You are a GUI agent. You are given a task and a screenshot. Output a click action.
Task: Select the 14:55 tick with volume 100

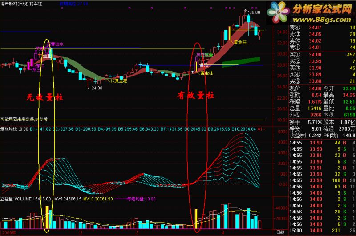(322, 180)
